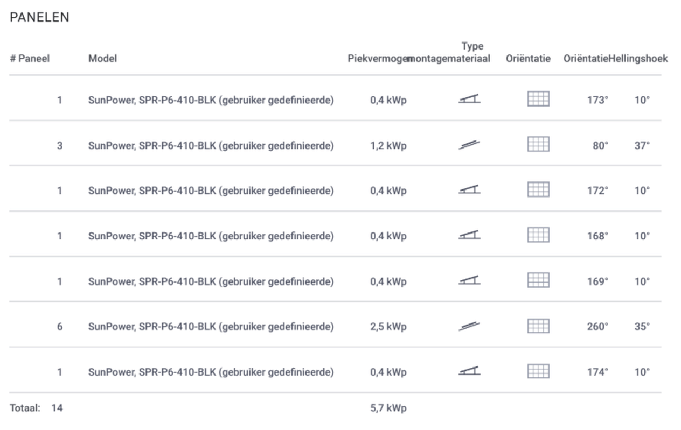681x430 pixels.
Task: Click the mounting type icon in the 173° row
Action: (469, 99)
